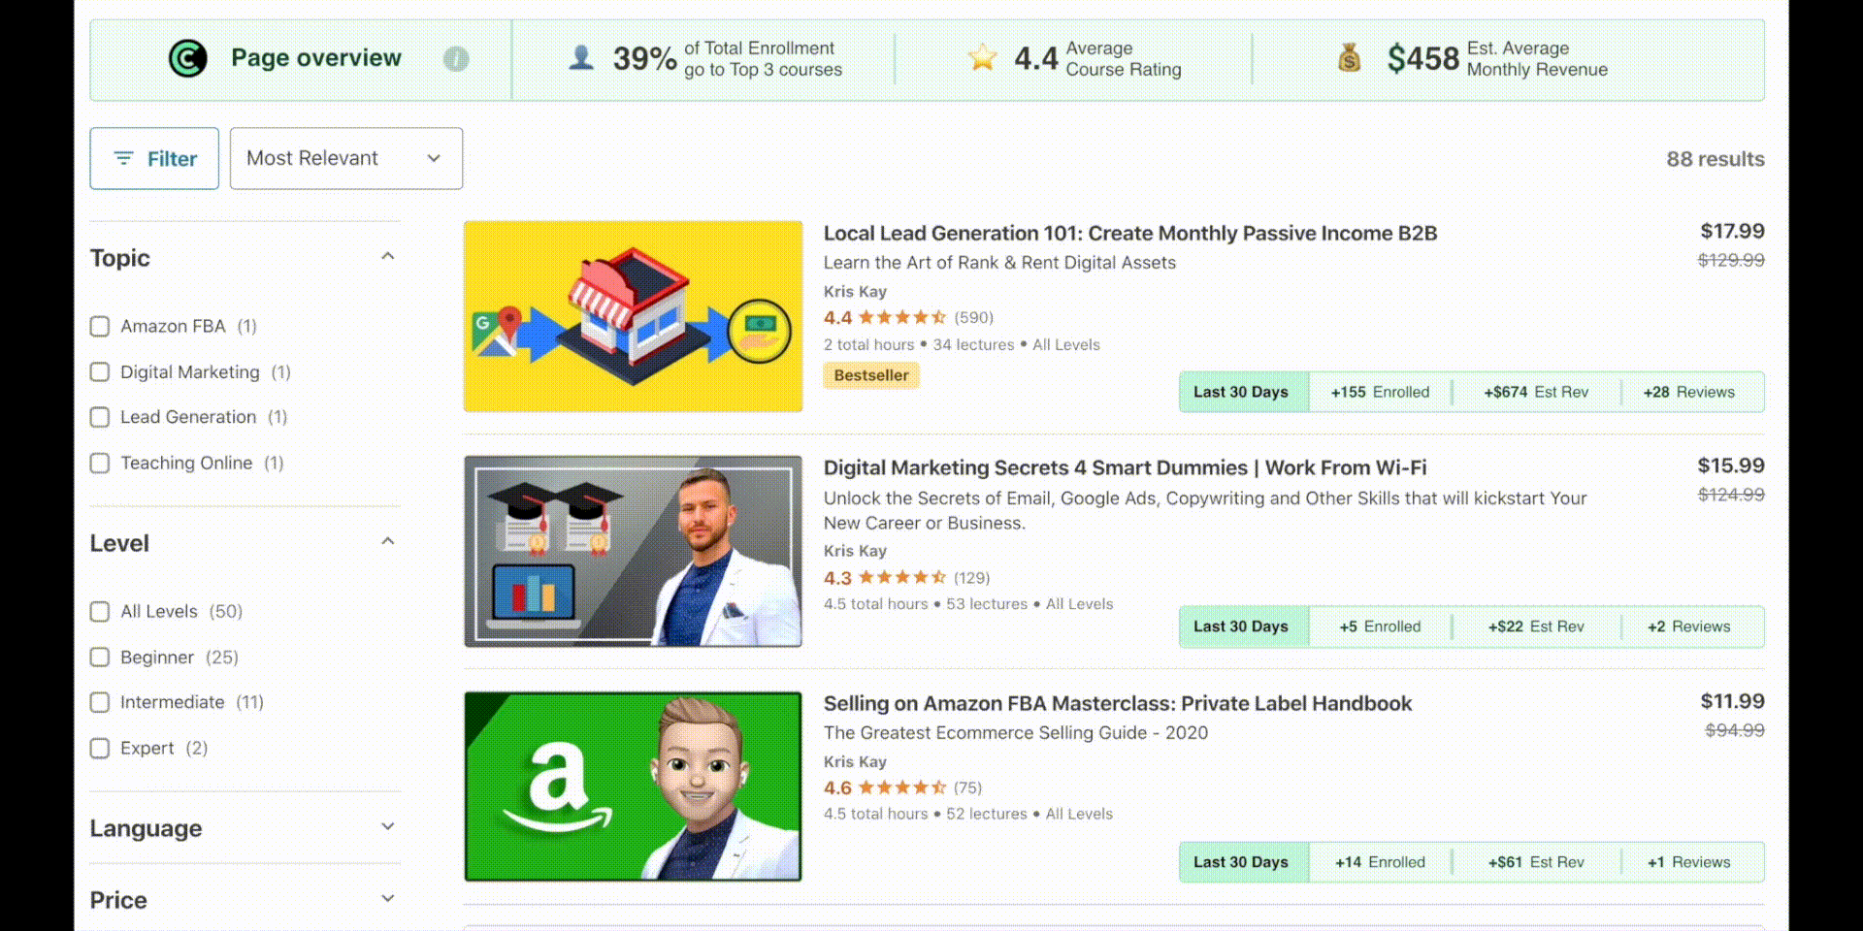Click the info icon next to Page overview
This screenshot has width=1863, height=931.
click(x=456, y=59)
